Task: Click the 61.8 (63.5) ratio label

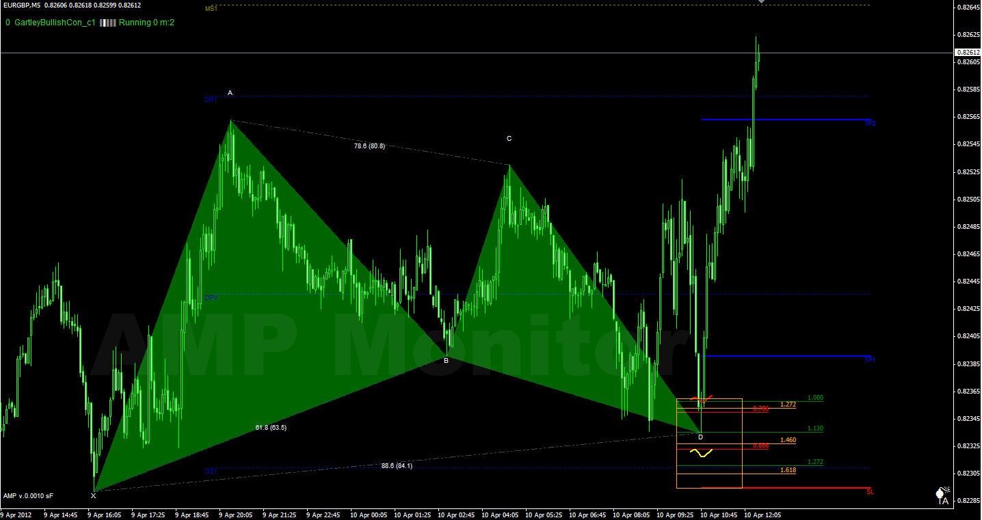Action: pyautogui.click(x=271, y=428)
